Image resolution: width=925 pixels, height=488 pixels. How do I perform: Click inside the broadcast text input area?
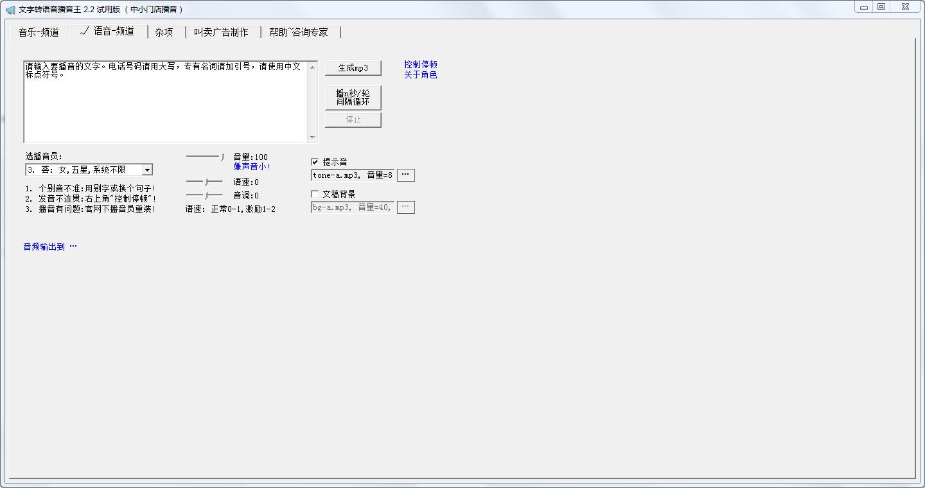(166, 101)
